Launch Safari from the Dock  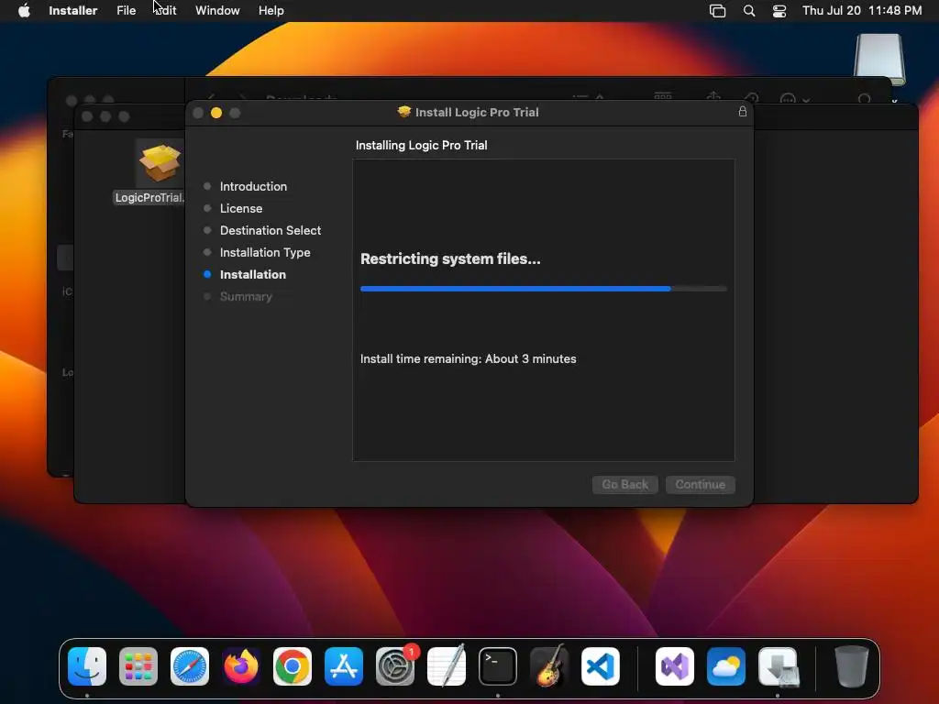pos(190,666)
